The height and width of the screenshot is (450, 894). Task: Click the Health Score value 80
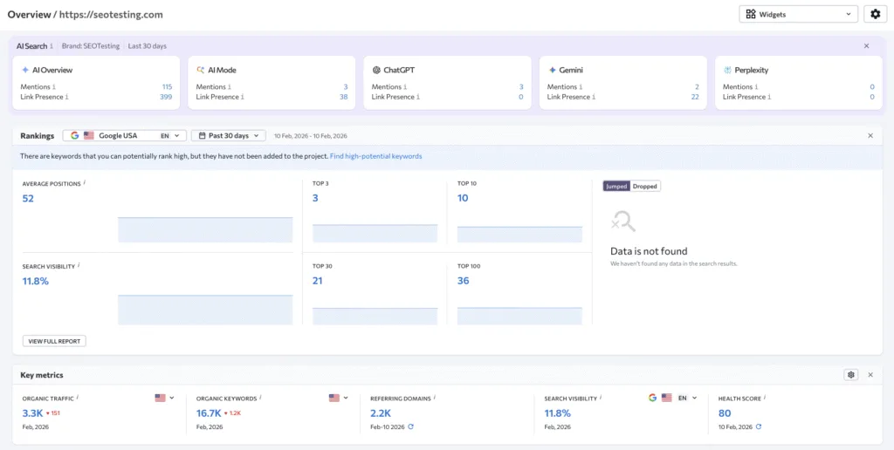click(725, 413)
